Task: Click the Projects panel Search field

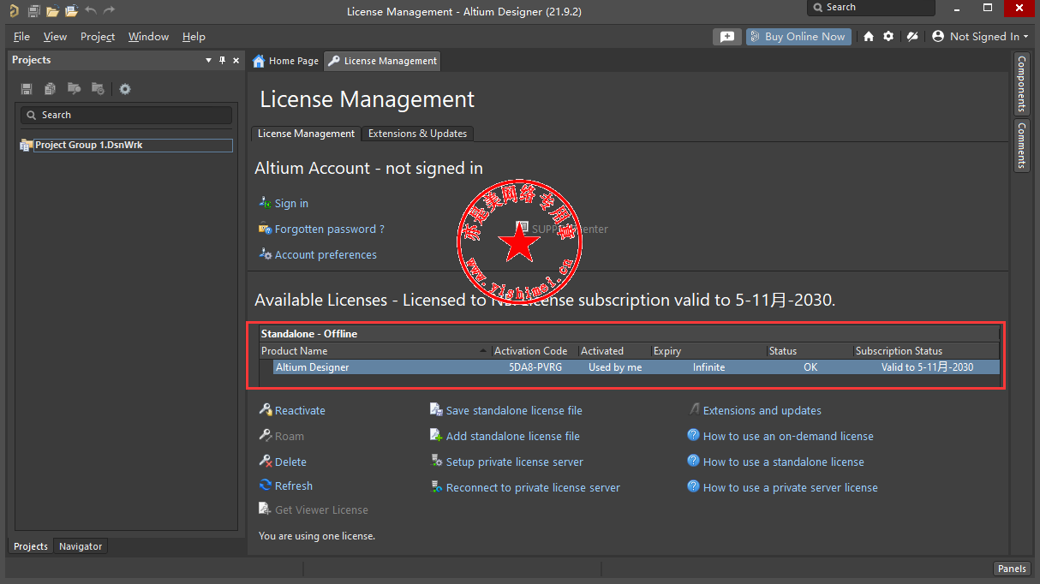Action: [x=127, y=115]
